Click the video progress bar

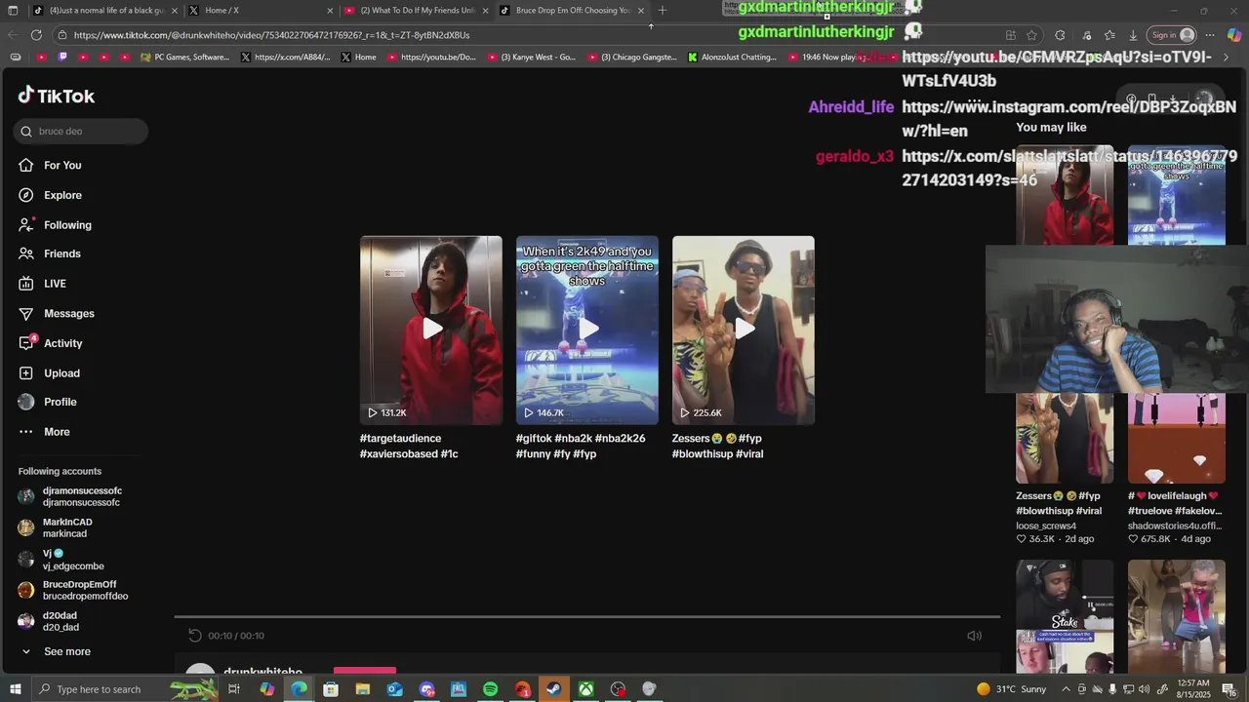587,617
